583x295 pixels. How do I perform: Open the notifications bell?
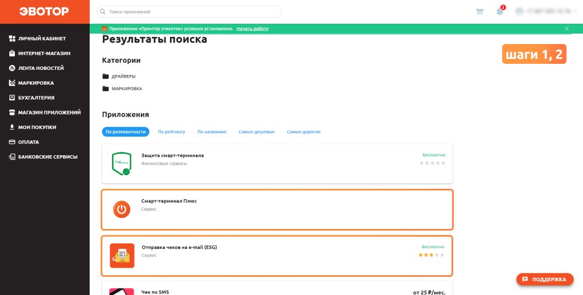tap(500, 12)
